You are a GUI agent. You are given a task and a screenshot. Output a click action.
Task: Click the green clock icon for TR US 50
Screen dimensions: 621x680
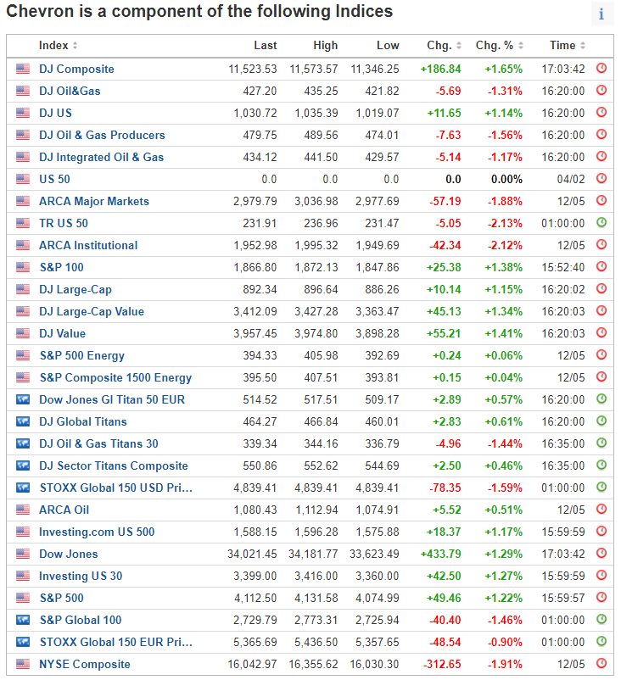pyautogui.click(x=601, y=223)
